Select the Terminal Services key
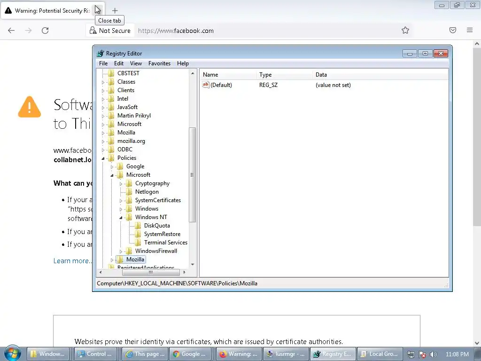The height and width of the screenshot is (361, 481). click(x=166, y=243)
